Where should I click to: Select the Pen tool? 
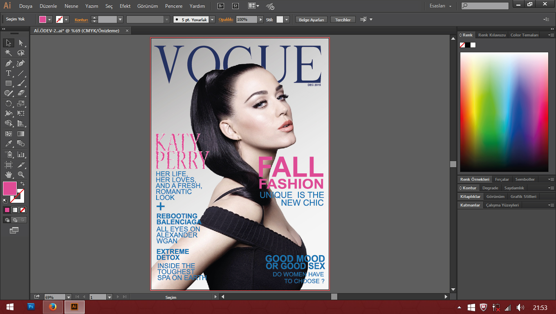point(8,63)
